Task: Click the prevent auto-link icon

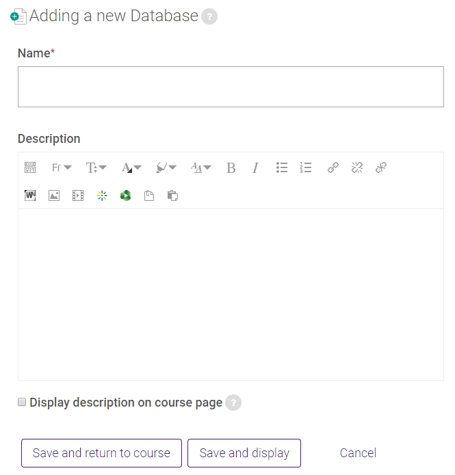Action: (381, 167)
